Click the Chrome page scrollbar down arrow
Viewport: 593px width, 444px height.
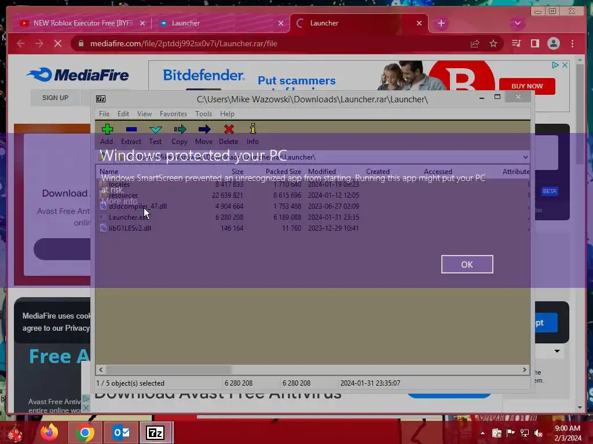click(x=580, y=408)
